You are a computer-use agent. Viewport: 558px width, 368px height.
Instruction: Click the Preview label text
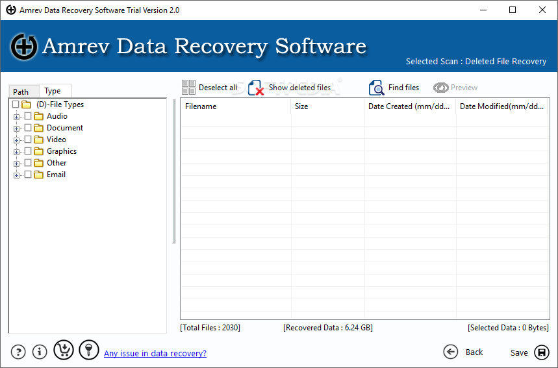(464, 88)
